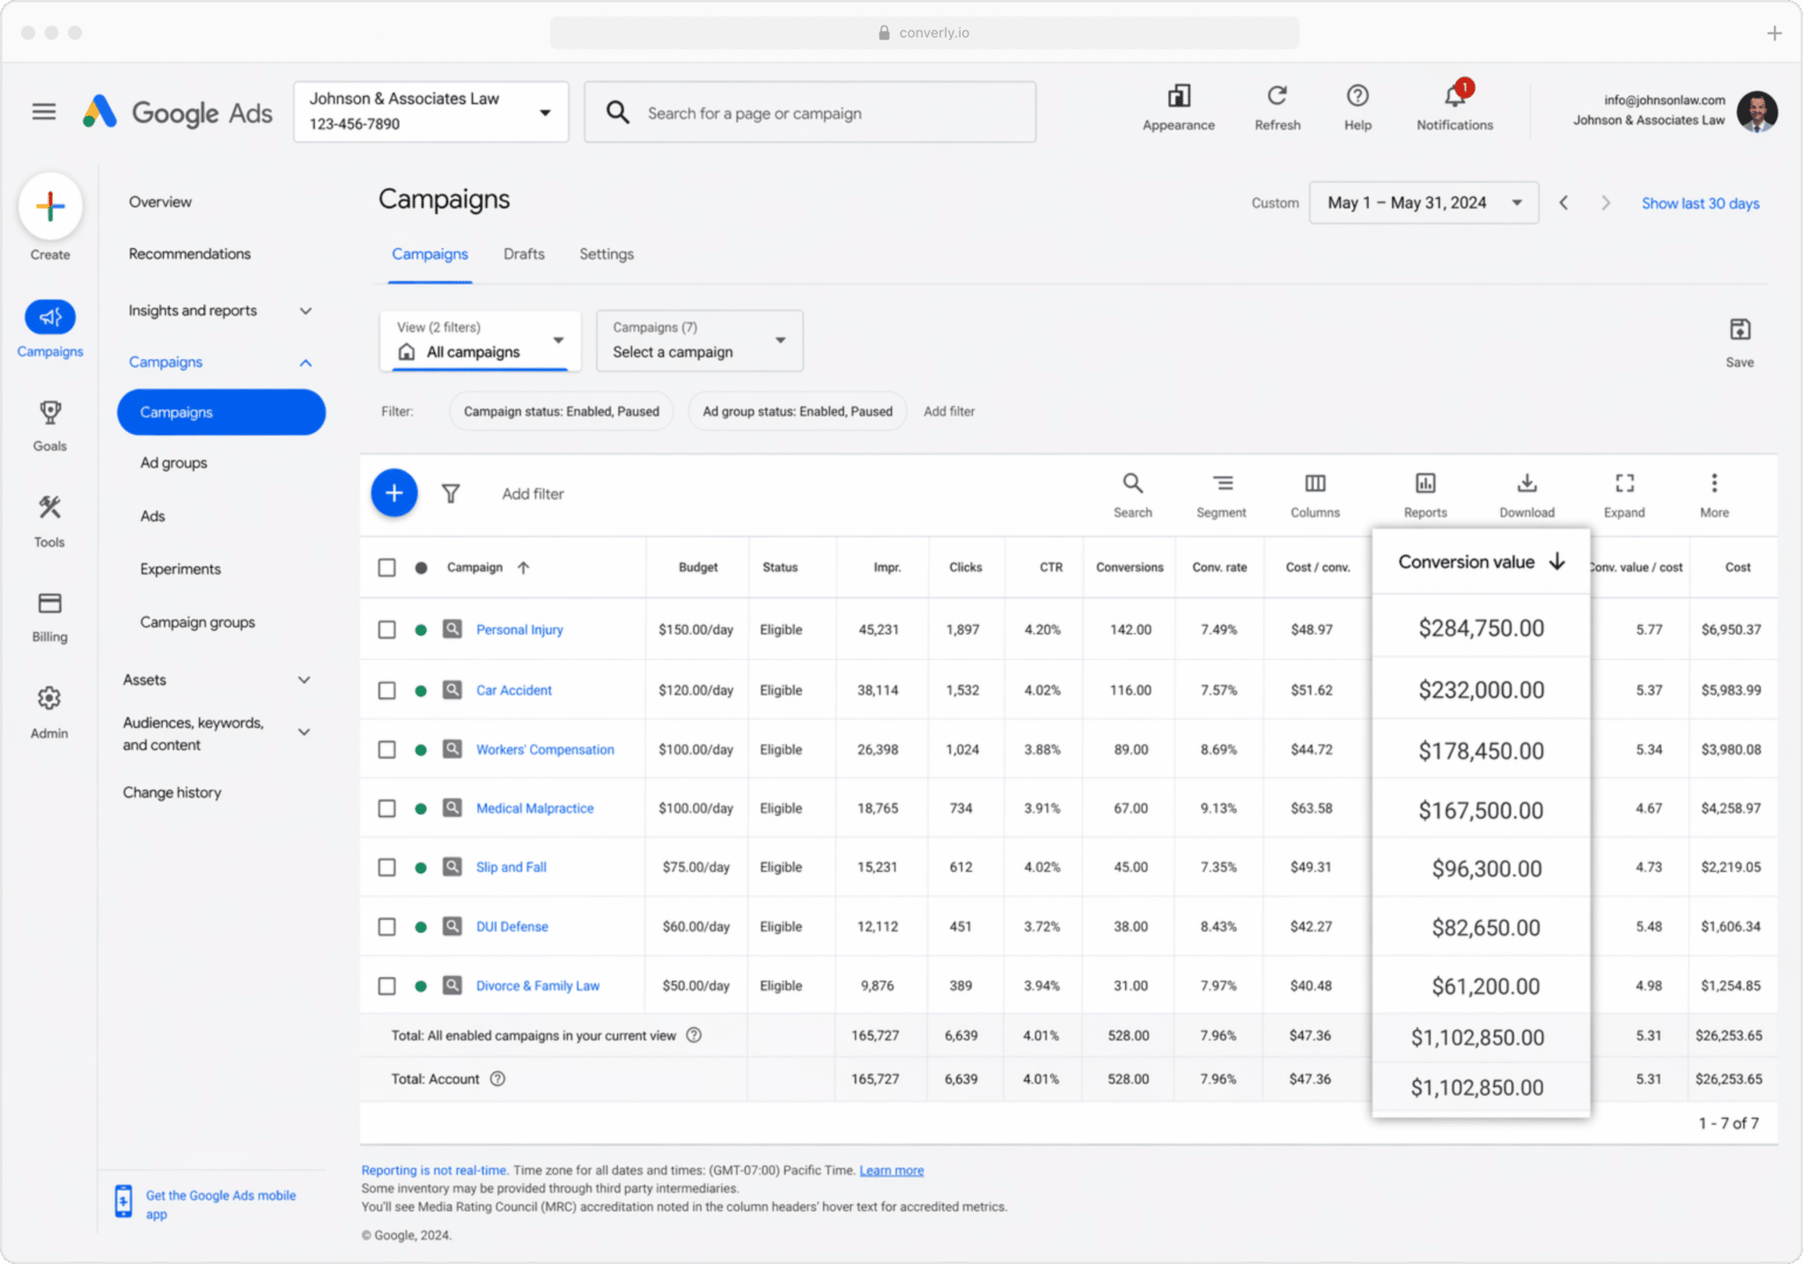
Task: Switch to the Settings tab
Action: 606,254
